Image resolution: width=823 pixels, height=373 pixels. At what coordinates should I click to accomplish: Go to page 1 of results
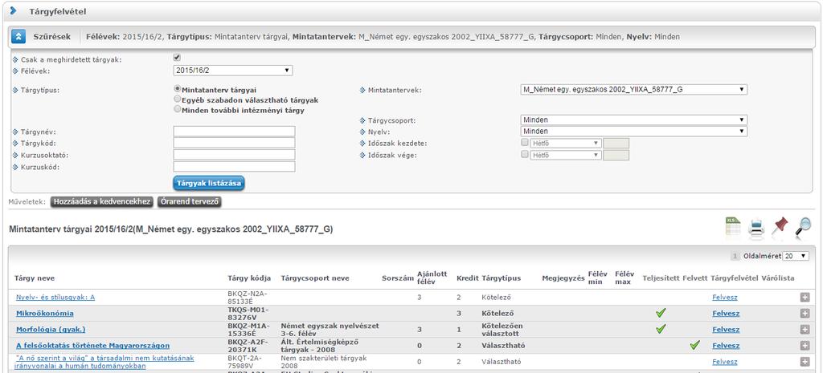point(735,256)
